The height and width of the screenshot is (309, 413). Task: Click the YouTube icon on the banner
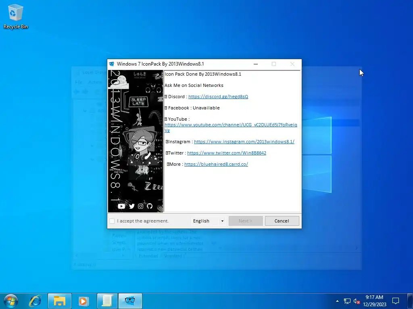coord(121,206)
